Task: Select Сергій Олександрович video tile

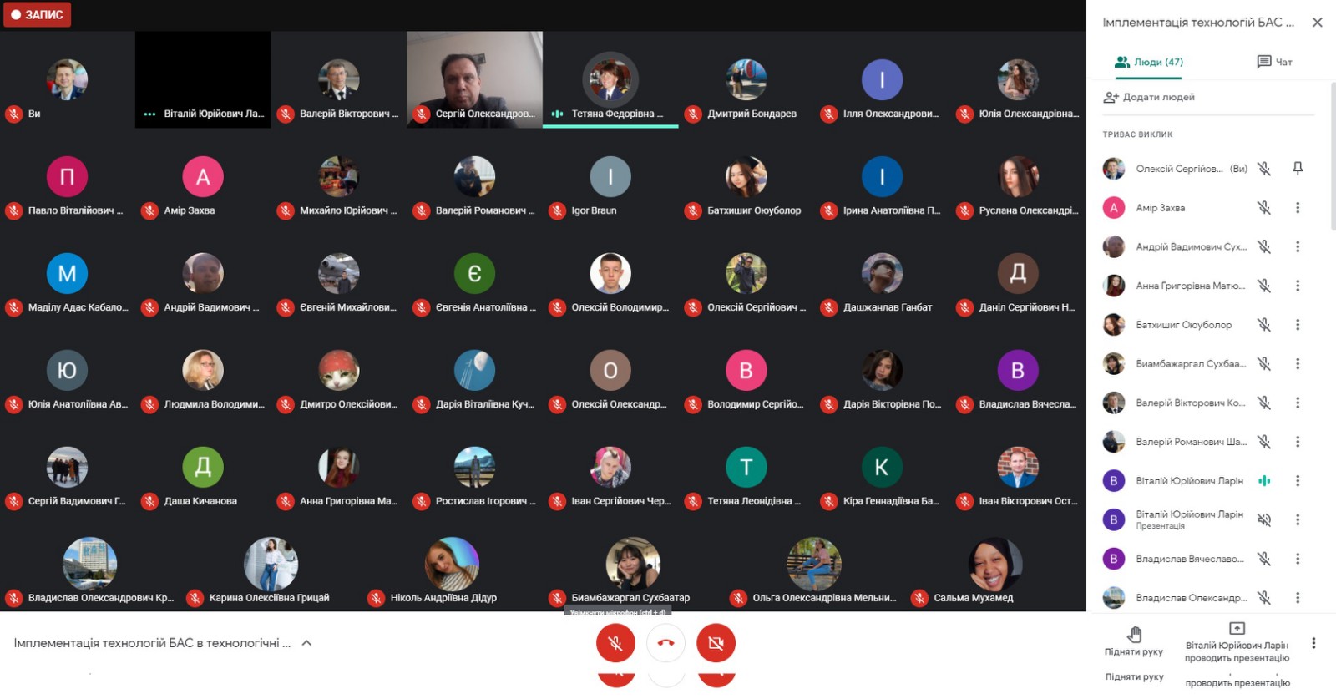Action: [474, 79]
